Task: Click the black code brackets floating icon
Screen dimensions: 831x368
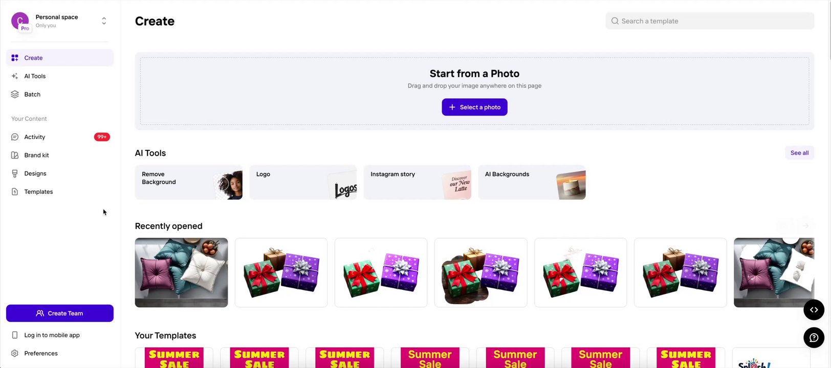Action: tap(814, 310)
